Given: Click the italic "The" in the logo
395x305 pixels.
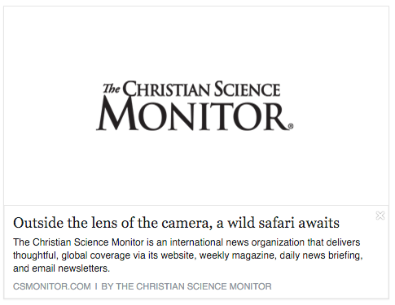Looking at the screenshot, I should (111, 89).
